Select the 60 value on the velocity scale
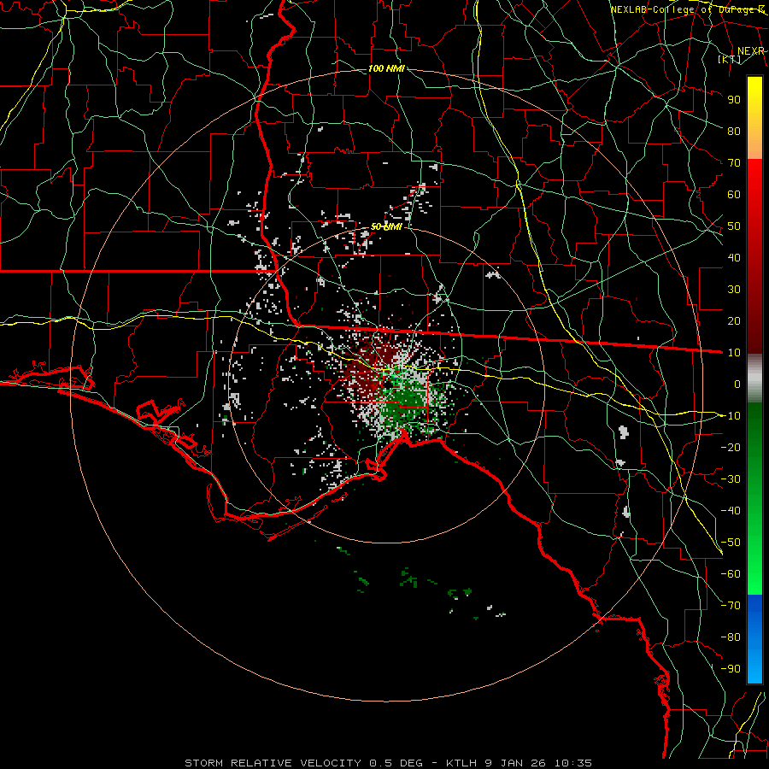This screenshot has height=769, width=769. click(x=734, y=194)
